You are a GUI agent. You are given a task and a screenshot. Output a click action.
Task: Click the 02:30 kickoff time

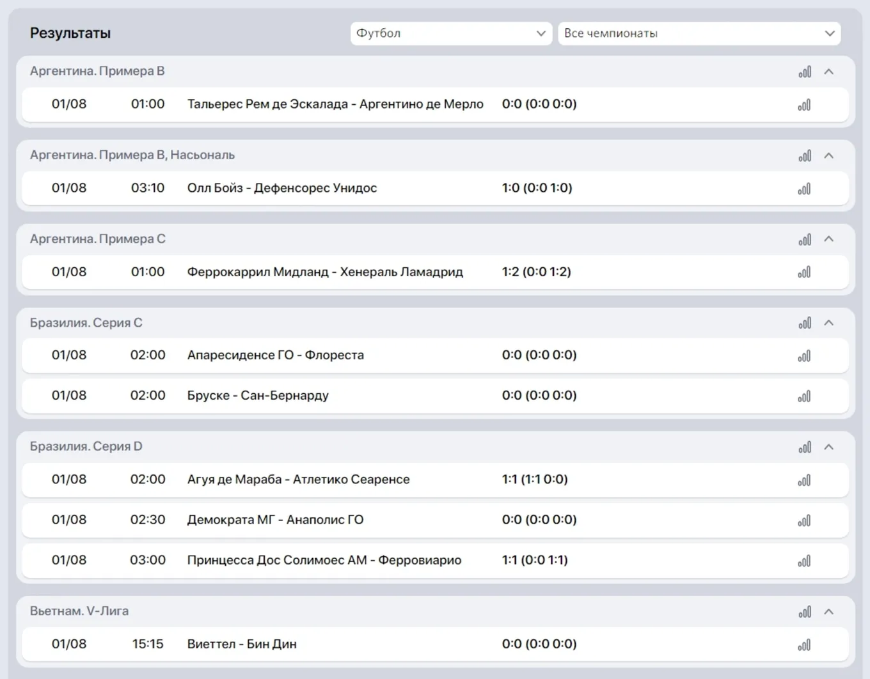click(148, 520)
